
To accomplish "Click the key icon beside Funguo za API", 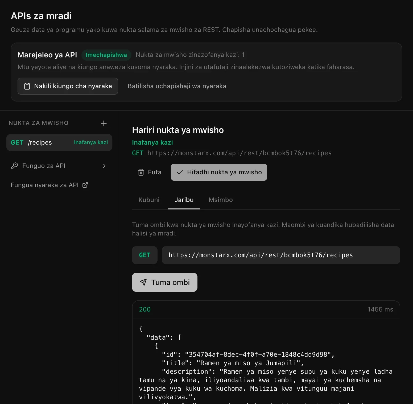I will (14, 166).
